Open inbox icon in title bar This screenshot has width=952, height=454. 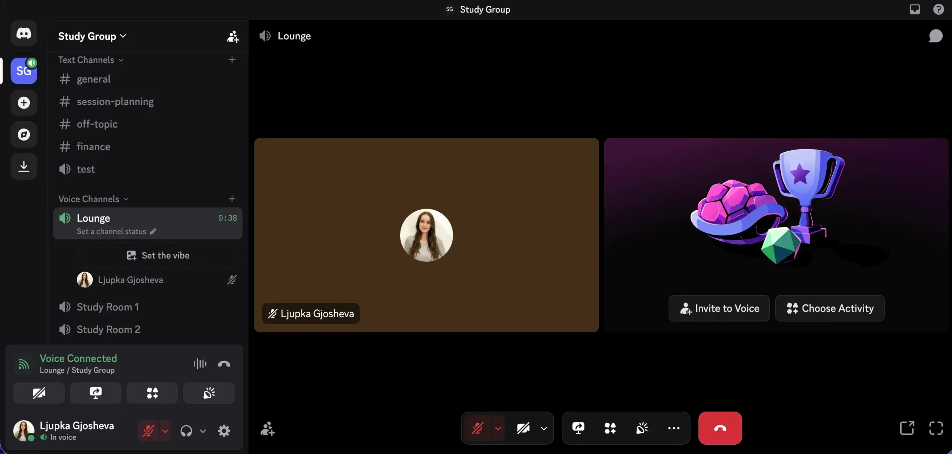pyautogui.click(x=915, y=9)
